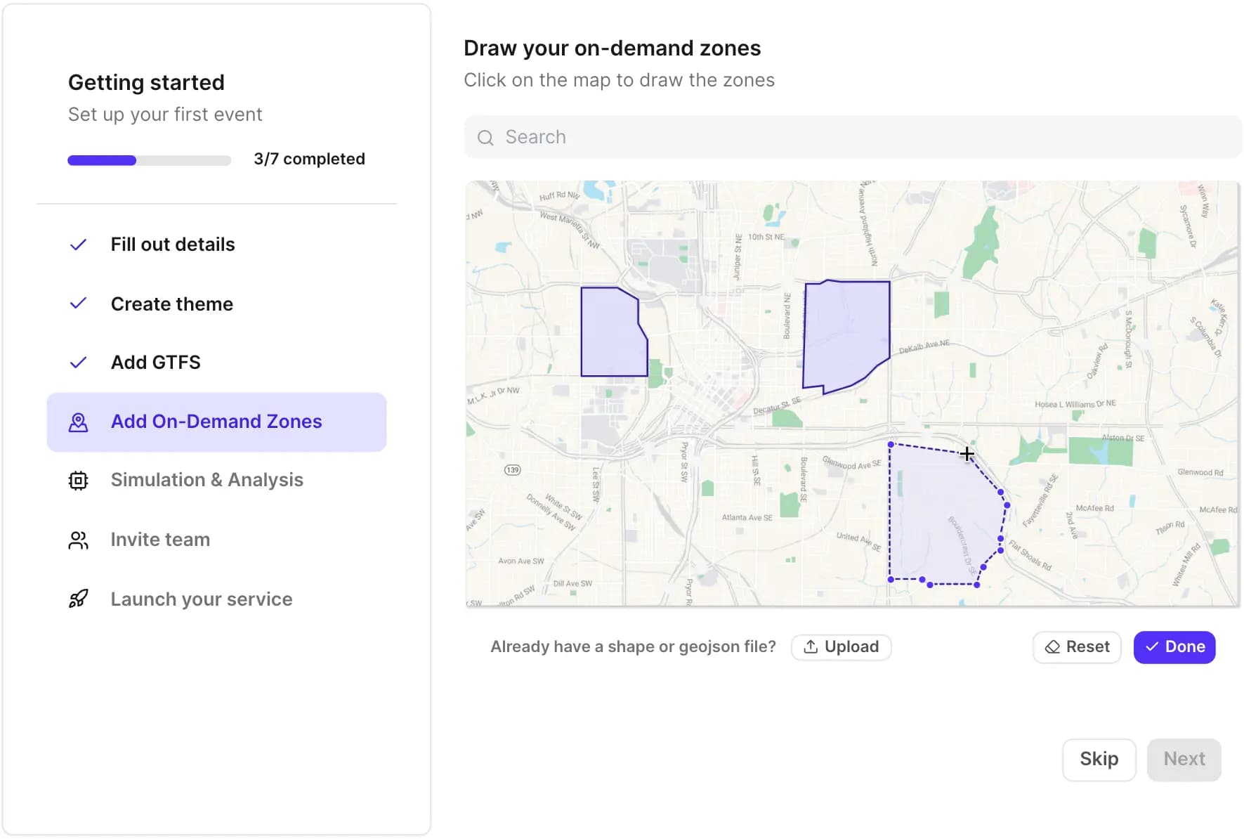Open the Fill out details step
Image resolution: width=1244 pixels, height=839 pixels.
click(173, 245)
